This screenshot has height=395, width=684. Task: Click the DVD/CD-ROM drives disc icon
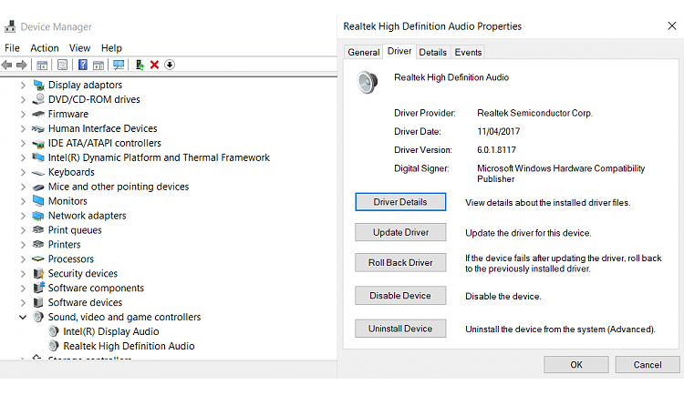point(38,99)
